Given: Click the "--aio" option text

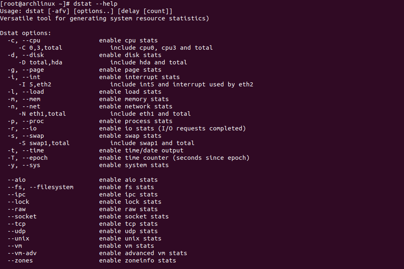Looking at the screenshot, I should tap(17, 180).
